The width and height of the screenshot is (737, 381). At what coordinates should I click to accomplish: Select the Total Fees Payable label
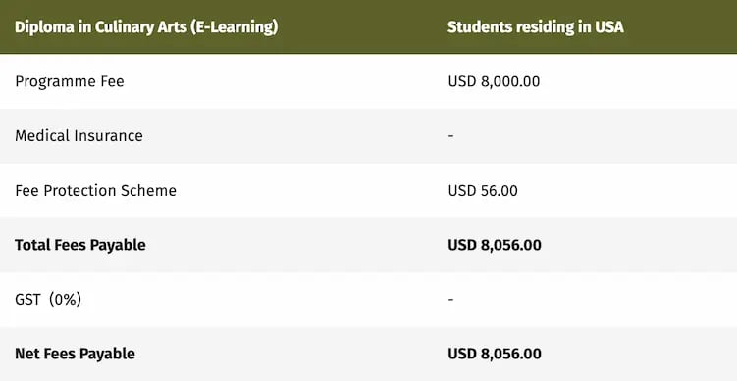click(80, 245)
